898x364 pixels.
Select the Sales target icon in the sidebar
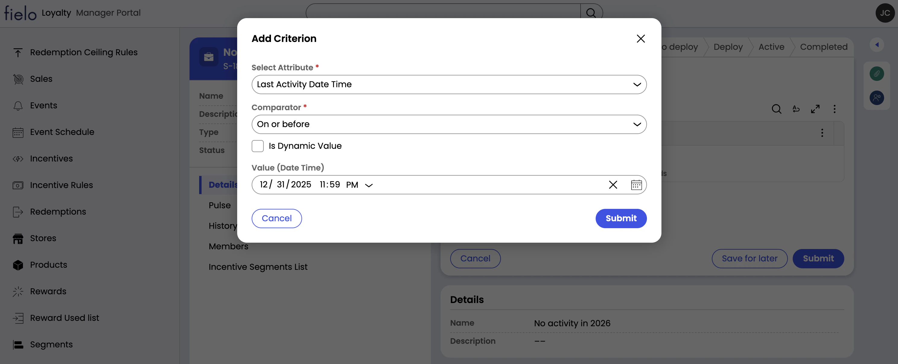18,79
